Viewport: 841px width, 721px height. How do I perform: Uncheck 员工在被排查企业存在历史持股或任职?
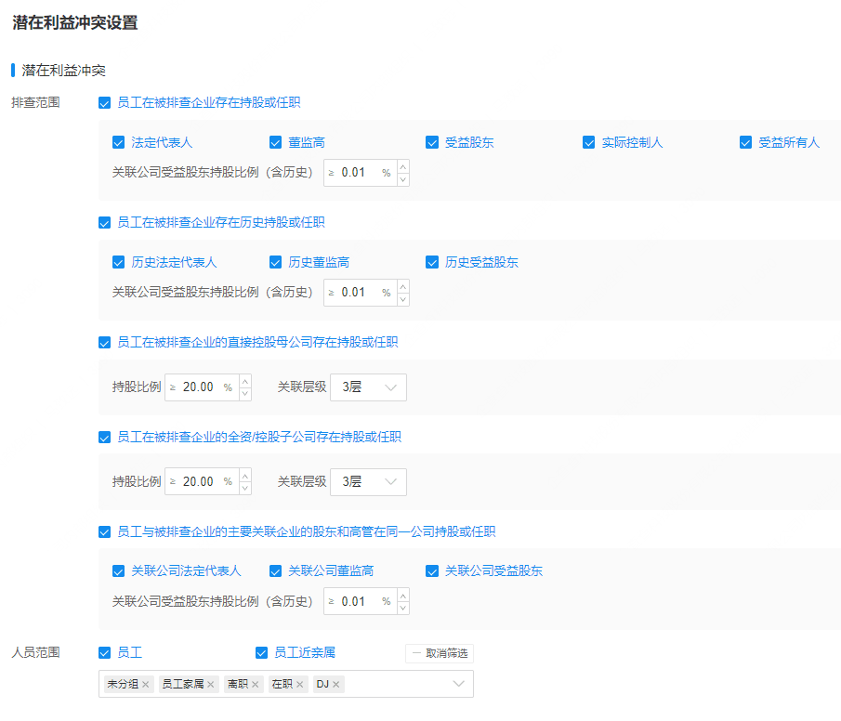pos(105,223)
